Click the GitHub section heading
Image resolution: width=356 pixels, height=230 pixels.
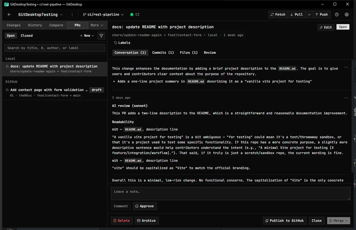pos(12,82)
